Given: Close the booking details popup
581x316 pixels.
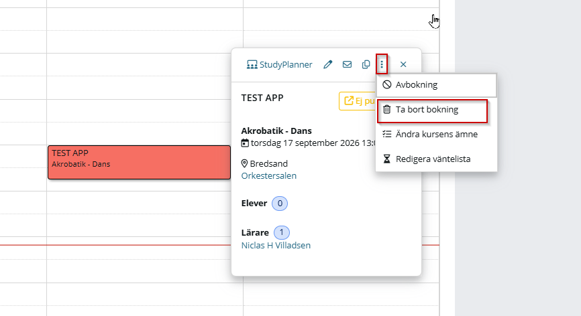Looking at the screenshot, I should coord(403,65).
